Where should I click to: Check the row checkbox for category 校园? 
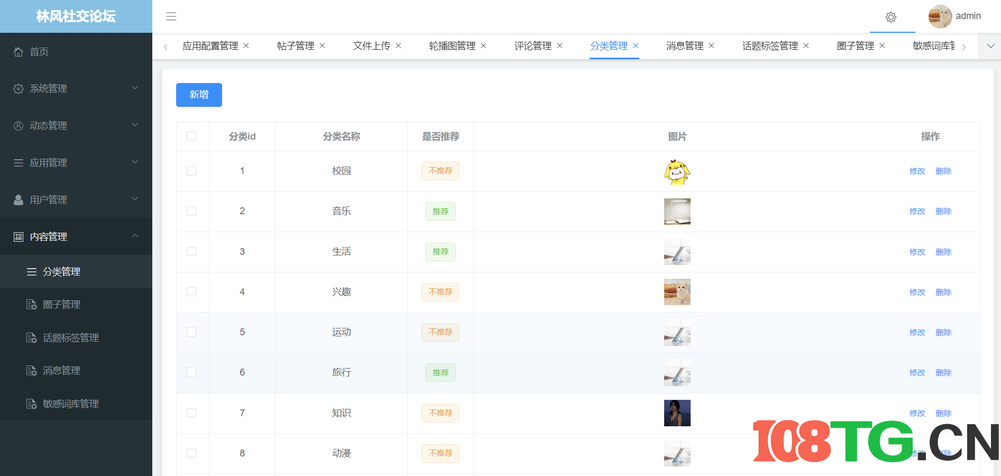pyautogui.click(x=191, y=171)
